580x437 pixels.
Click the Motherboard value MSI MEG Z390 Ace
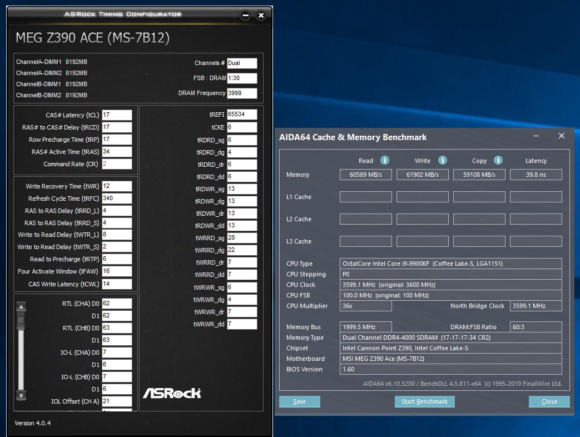point(451,359)
